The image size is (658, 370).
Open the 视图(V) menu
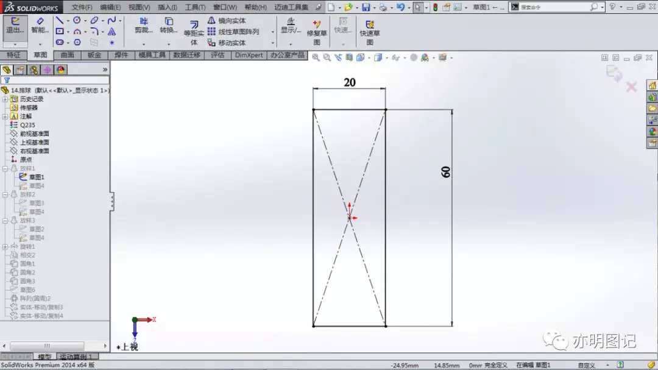140,7
